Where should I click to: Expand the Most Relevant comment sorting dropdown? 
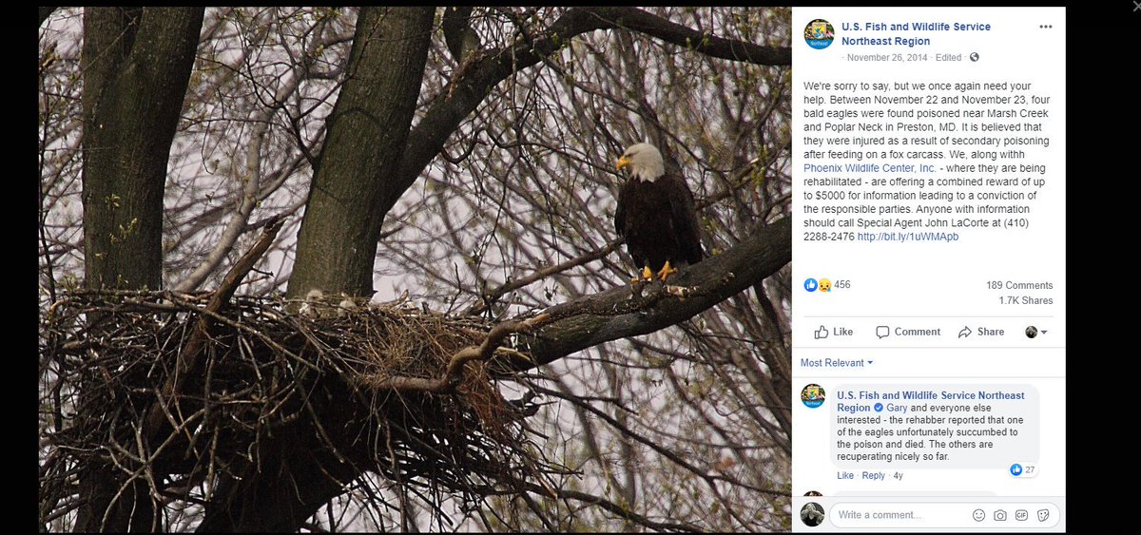[837, 363]
